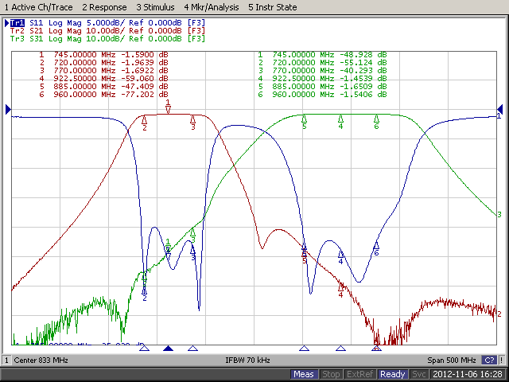Open the 4 Mkr/Analysis menu
This screenshot has width=509, height=382.
coord(212,7)
